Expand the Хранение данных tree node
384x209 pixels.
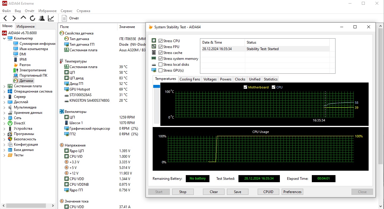tap(4, 113)
